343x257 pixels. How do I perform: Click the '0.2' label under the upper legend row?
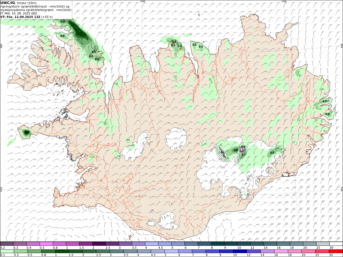[x=2, y=248]
